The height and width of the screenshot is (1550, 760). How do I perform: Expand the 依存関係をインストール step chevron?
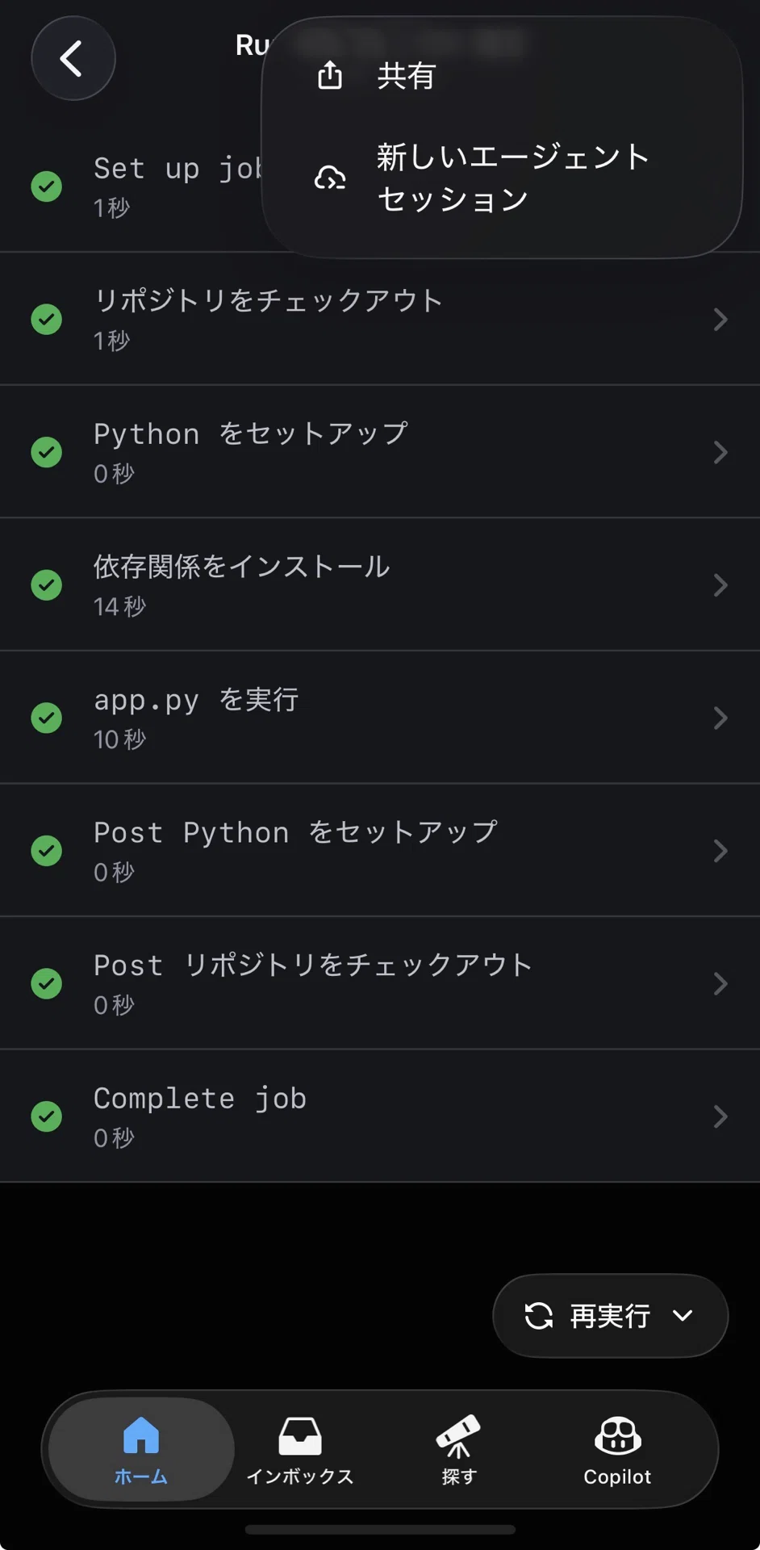pos(720,585)
